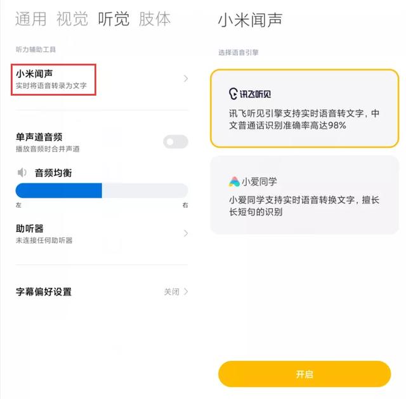Screen dimensions: 406x399
Task: Tap the yellow 开启 button
Action: tap(304, 374)
